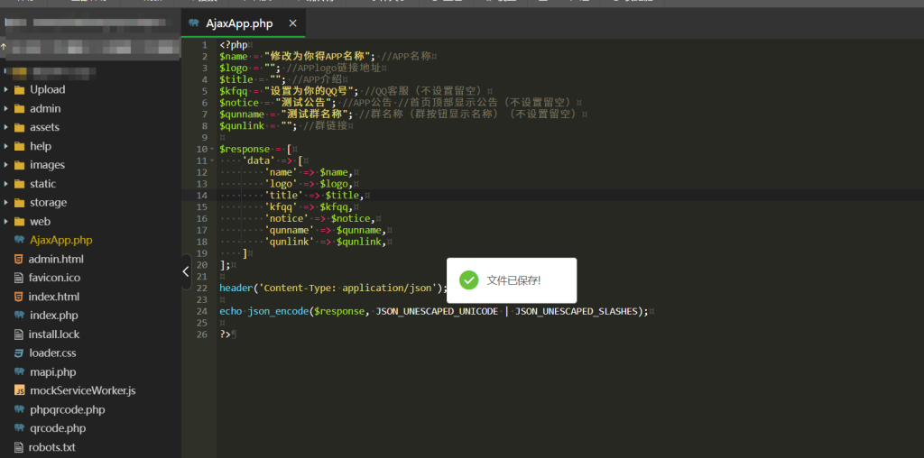Open mockServiceWorker.js from the file tree
The width and height of the screenshot is (924, 458).
click(83, 391)
